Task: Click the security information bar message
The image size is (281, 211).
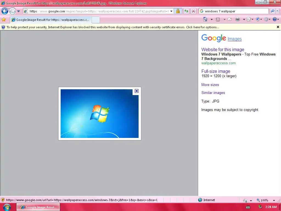Action: click(x=113, y=27)
